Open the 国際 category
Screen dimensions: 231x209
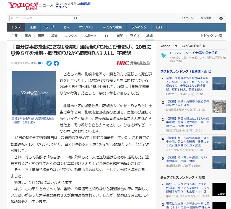coord(41,36)
